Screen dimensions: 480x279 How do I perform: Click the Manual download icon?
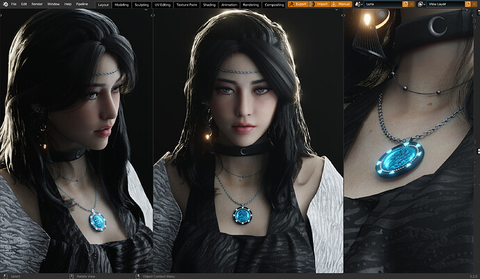pos(334,4)
